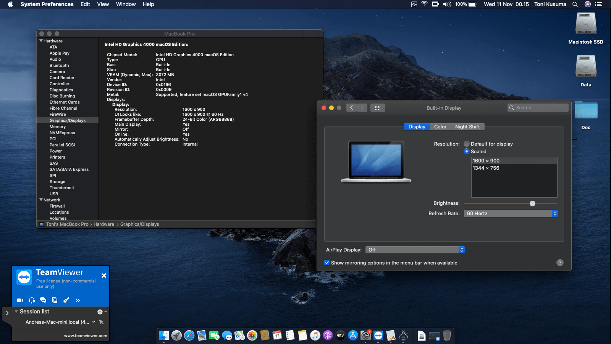Click the TeamViewer whiteboard brush icon

tap(66, 300)
